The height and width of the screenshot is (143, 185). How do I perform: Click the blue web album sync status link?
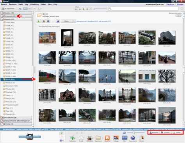(94, 21)
